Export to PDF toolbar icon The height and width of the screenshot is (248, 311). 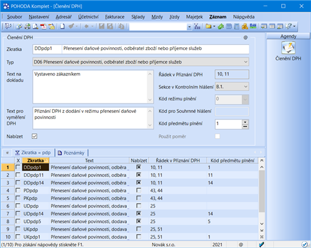click(44, 26)
